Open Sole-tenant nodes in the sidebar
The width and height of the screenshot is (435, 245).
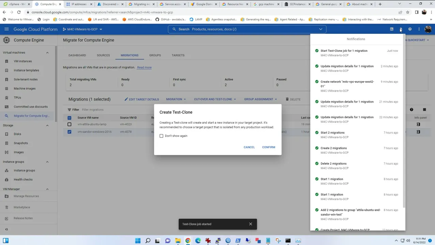[26, 79]
